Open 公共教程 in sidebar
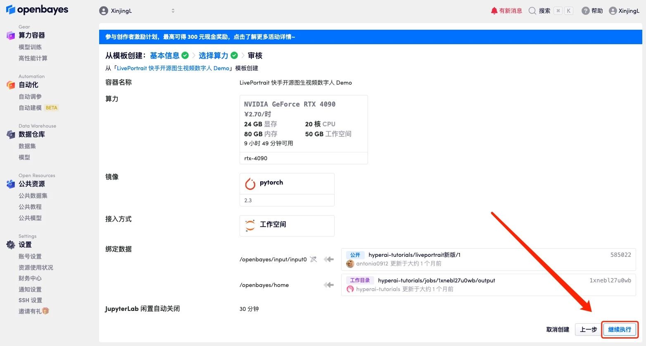The image size is (646, 346). 30,207
